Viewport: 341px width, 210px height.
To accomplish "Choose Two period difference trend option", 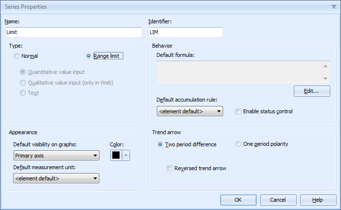I will (161, 144).
